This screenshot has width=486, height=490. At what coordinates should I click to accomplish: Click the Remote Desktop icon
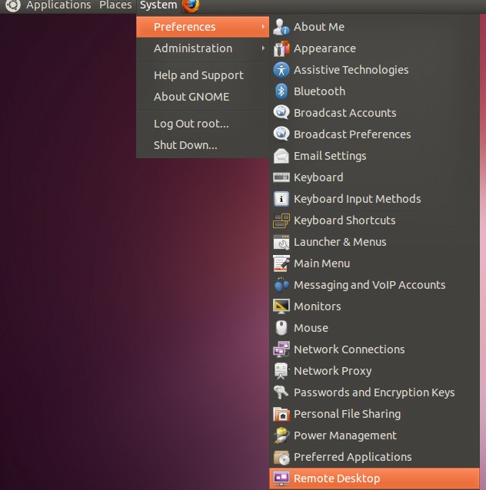pos(281,478)
